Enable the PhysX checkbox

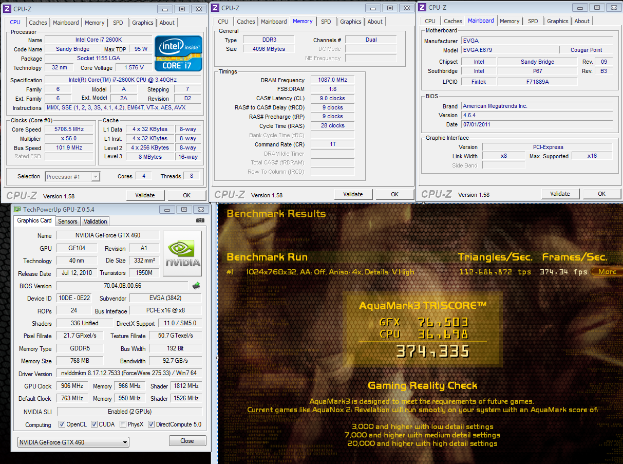click(x=123, y=424)
